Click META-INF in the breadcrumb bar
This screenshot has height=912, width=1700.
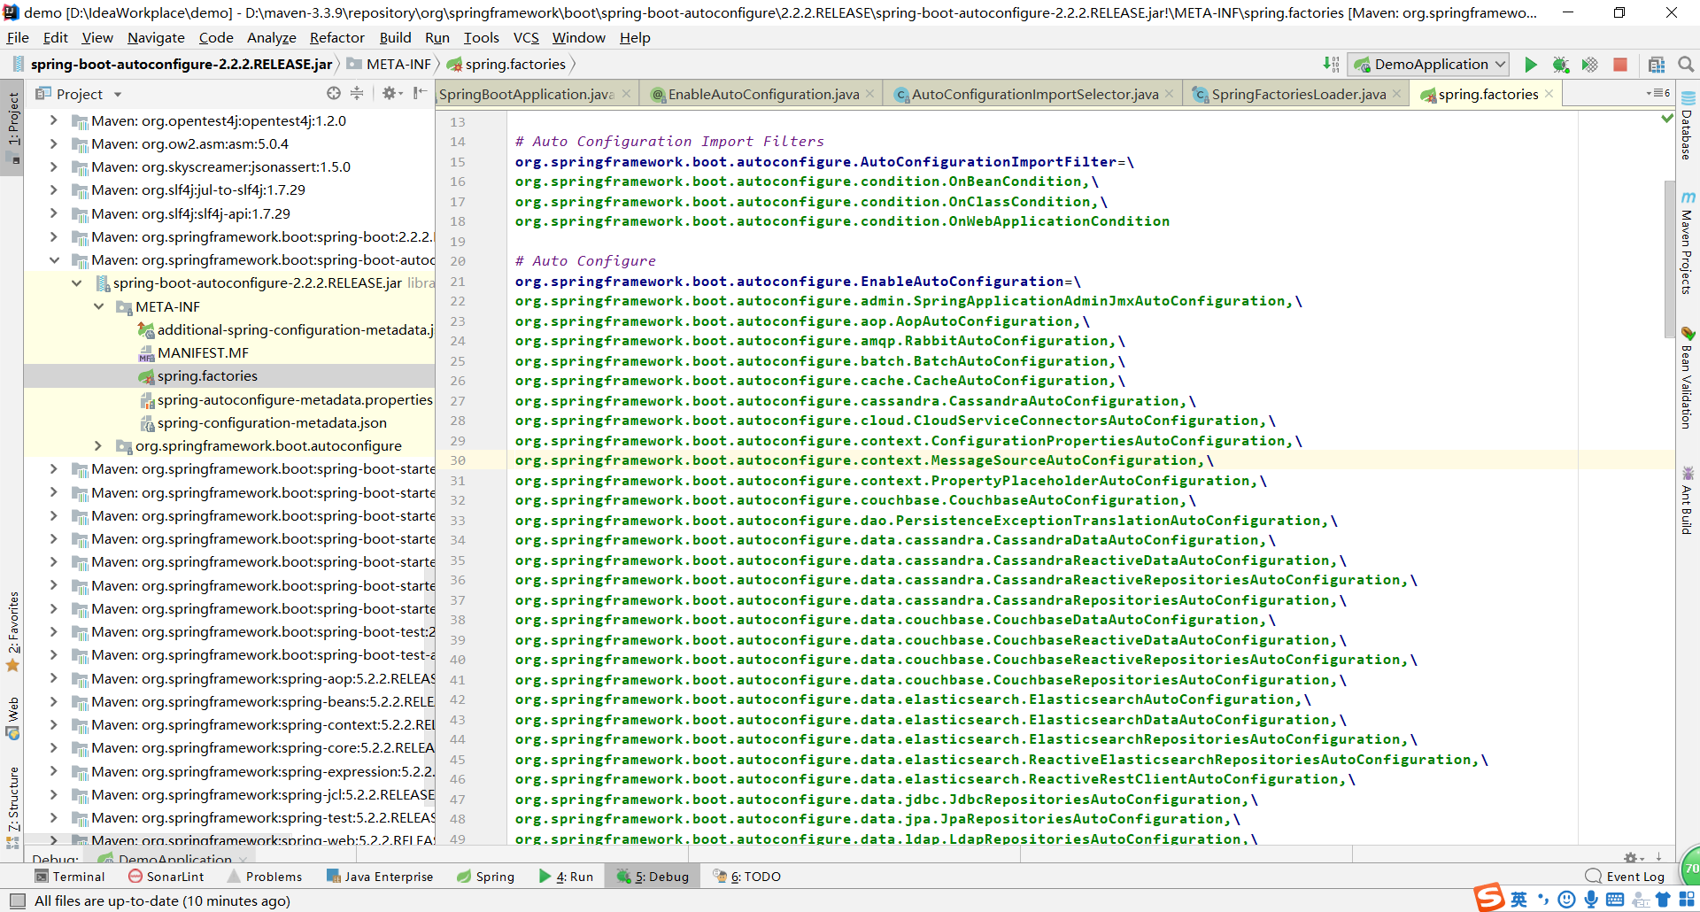point(389,64)
